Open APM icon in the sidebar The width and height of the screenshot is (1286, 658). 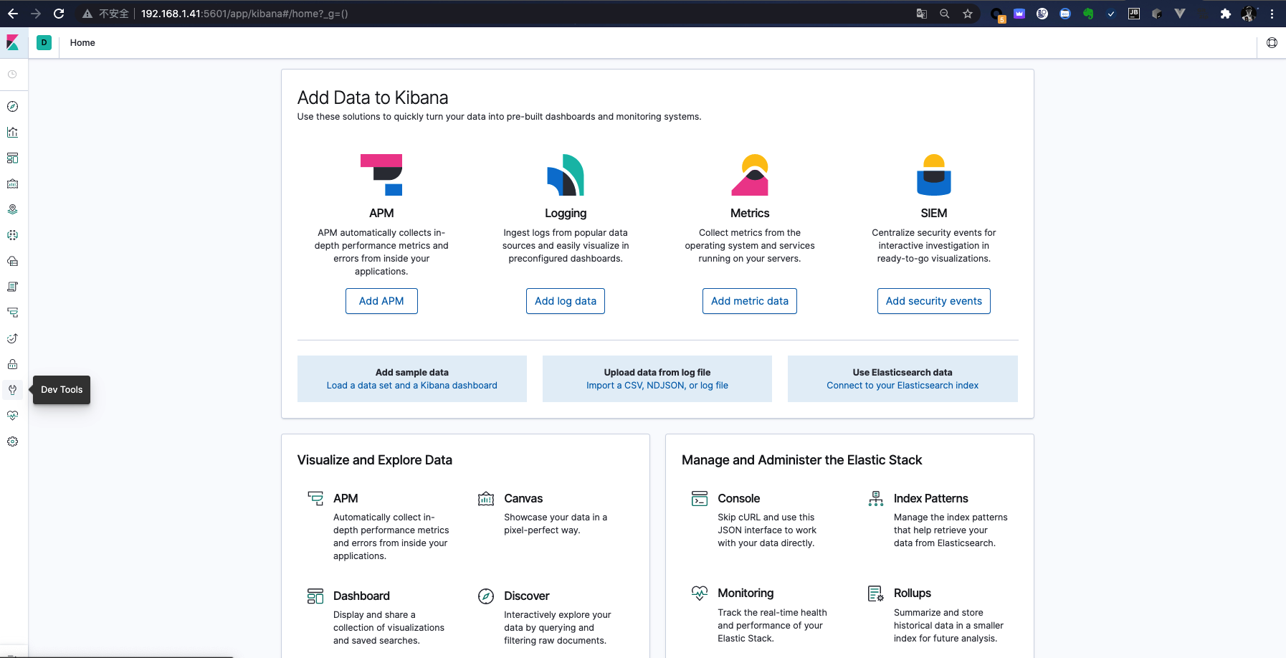[x=12, y=313]
